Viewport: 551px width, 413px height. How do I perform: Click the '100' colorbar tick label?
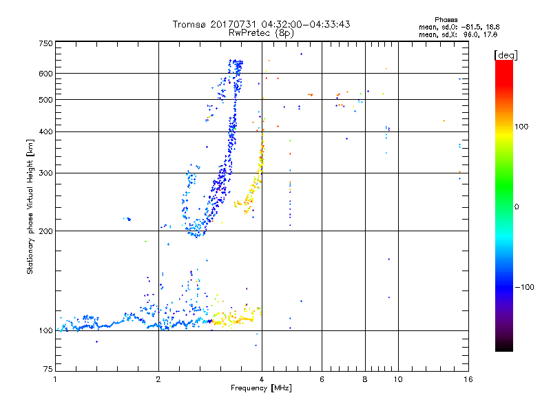click(521, 127)
